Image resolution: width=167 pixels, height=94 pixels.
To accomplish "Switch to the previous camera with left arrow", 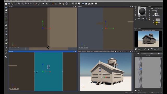I will [137, 30].
